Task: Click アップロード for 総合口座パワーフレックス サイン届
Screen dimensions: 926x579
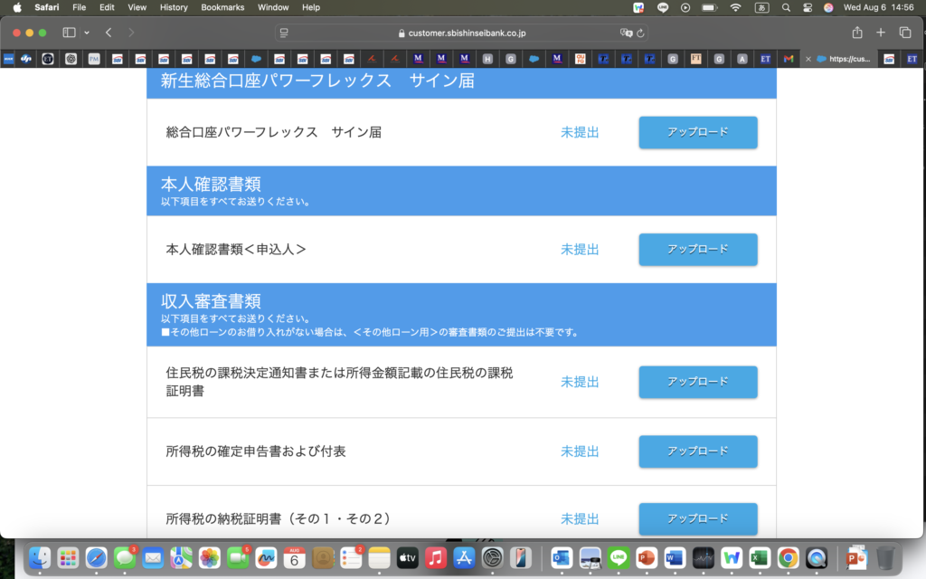Action: [x=697, y=132]
